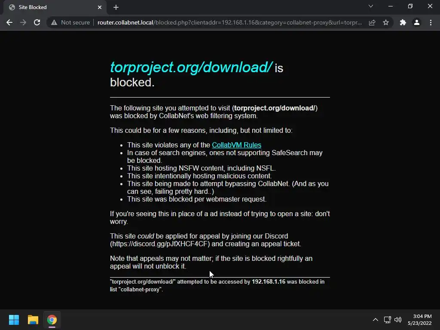Click 'blocked per webmaster request' bullet
The width and height of the screenshot is (440, 330).
197,199
